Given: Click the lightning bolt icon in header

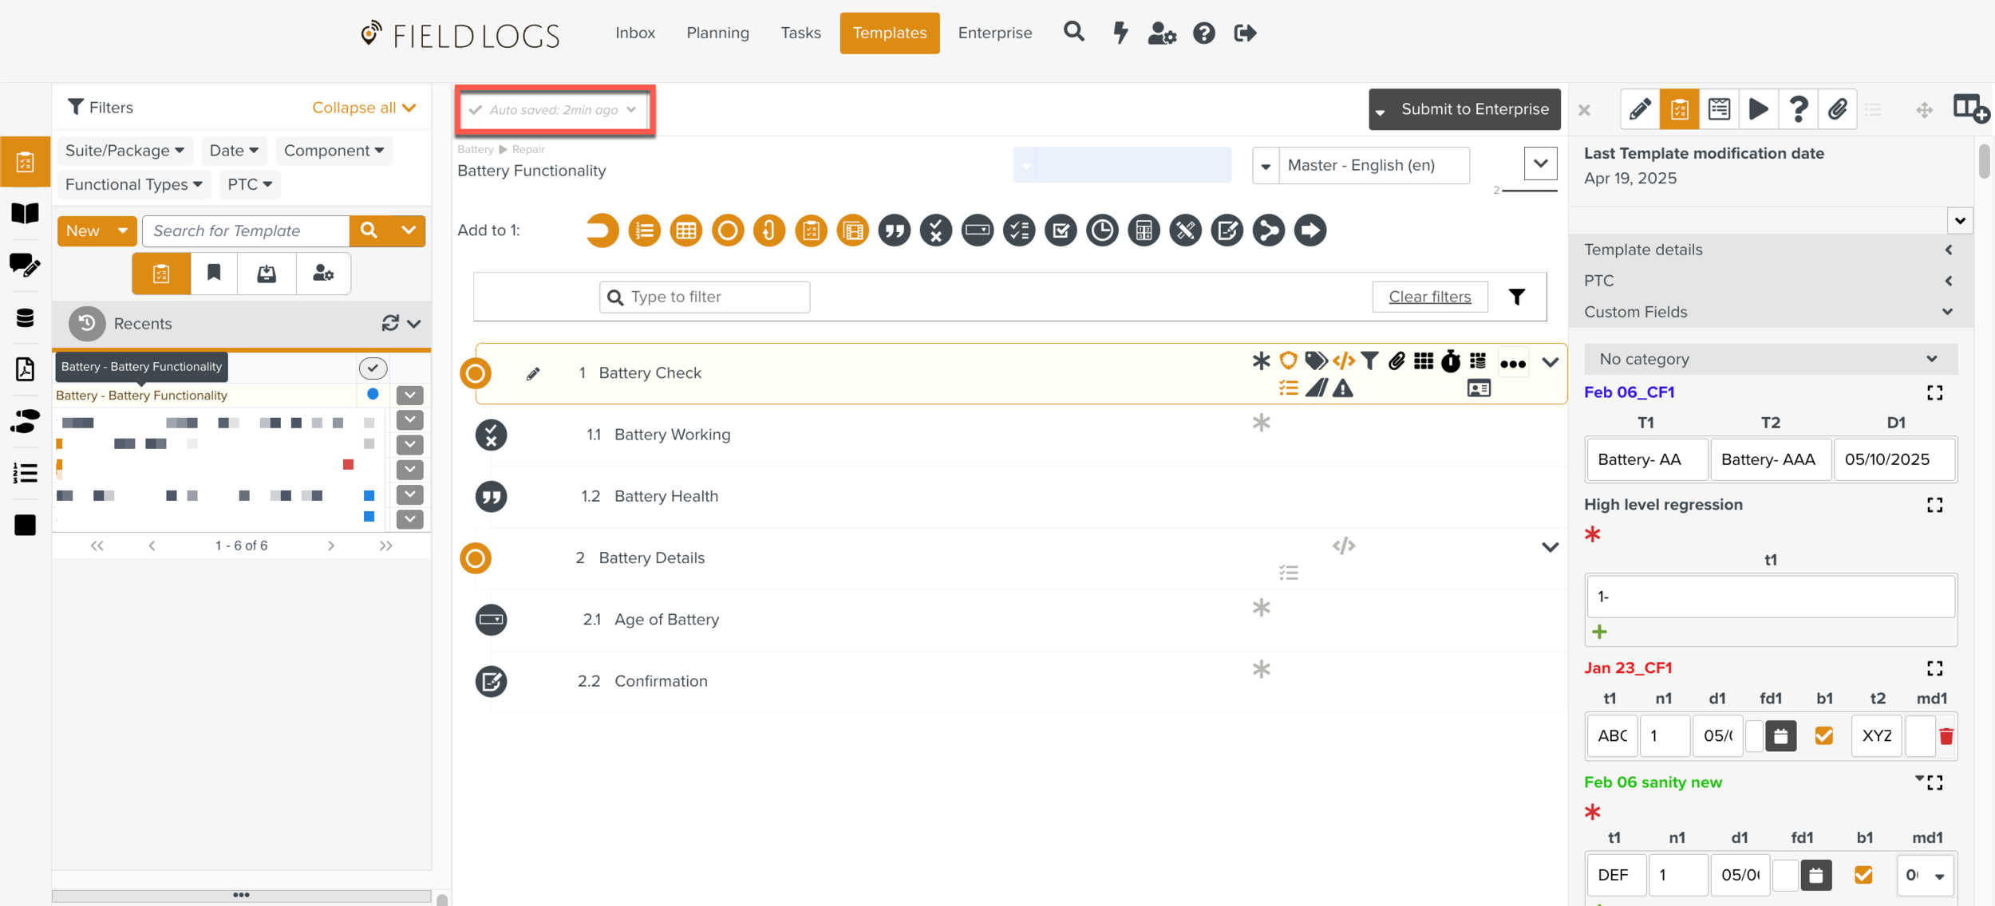Looking at the screenshot, I should click(x=1120, y=33).
